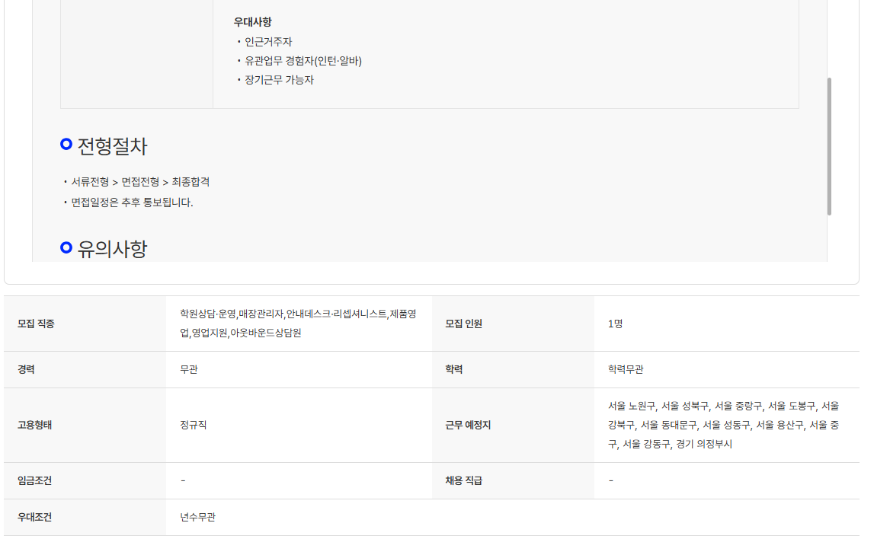Click the 유관업무 경험자(인턴·알바) line

303,61
